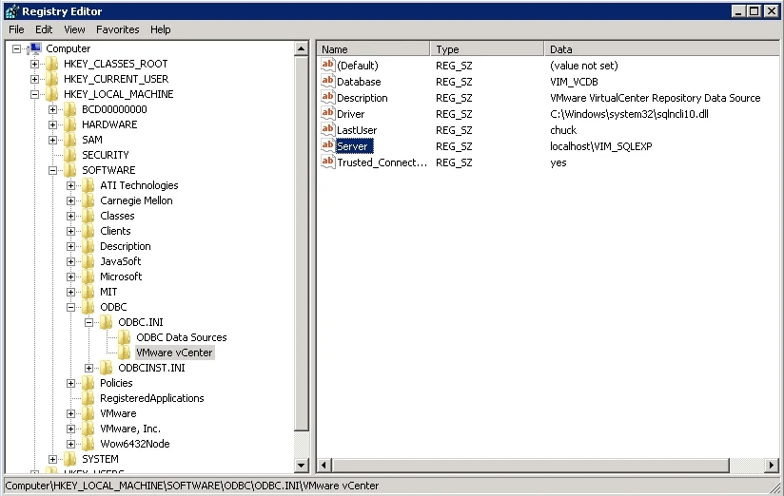Image resolution: width=784 pixels, height=496 pixels.
Task: Click the Microsoft folder icon
Action: pyautogui.click(x=88, y=277)
